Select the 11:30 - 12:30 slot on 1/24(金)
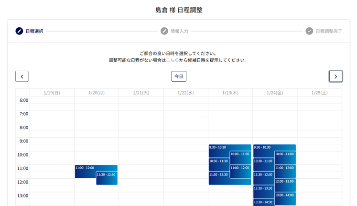This screenshot has height=206, width=357. tap(264, 178)
